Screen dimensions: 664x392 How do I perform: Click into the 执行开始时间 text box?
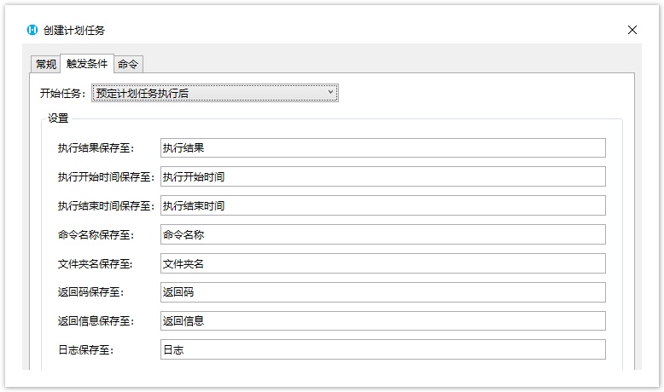coord(383,176)
